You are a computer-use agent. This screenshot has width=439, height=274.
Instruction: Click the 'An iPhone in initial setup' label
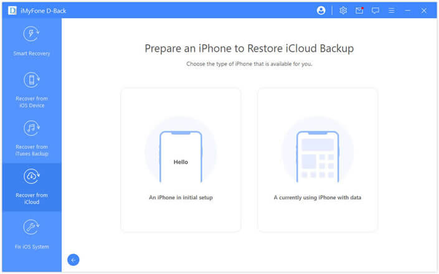(x=181, y=197)
